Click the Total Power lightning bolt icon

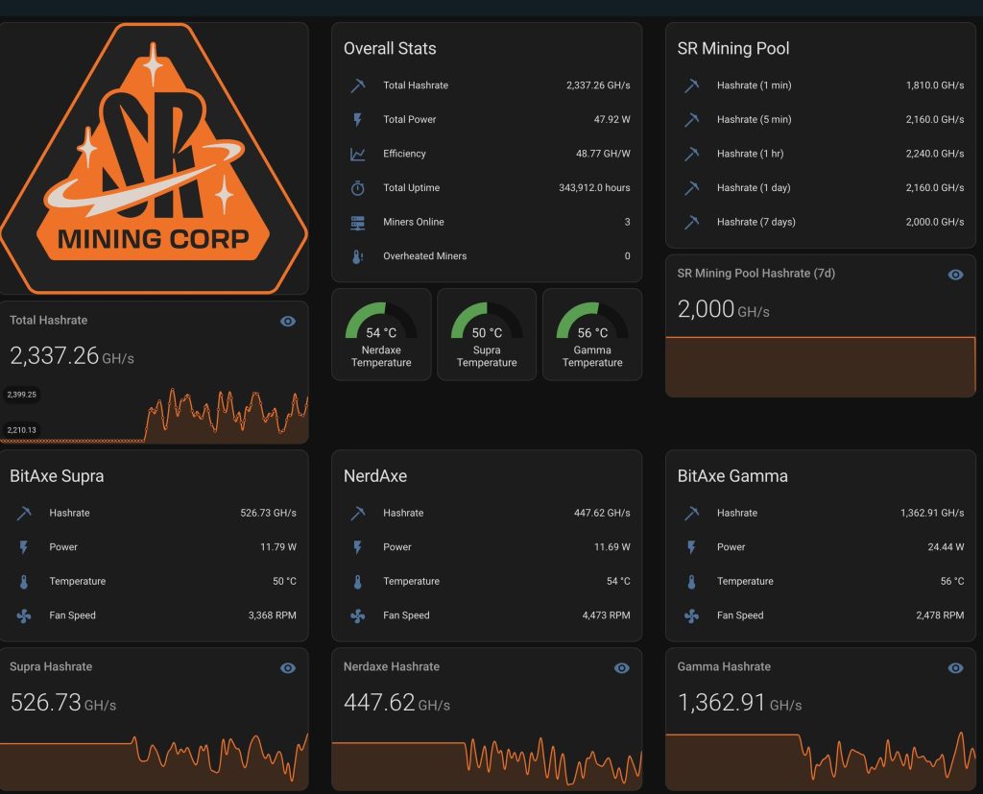tap(356, 119)
